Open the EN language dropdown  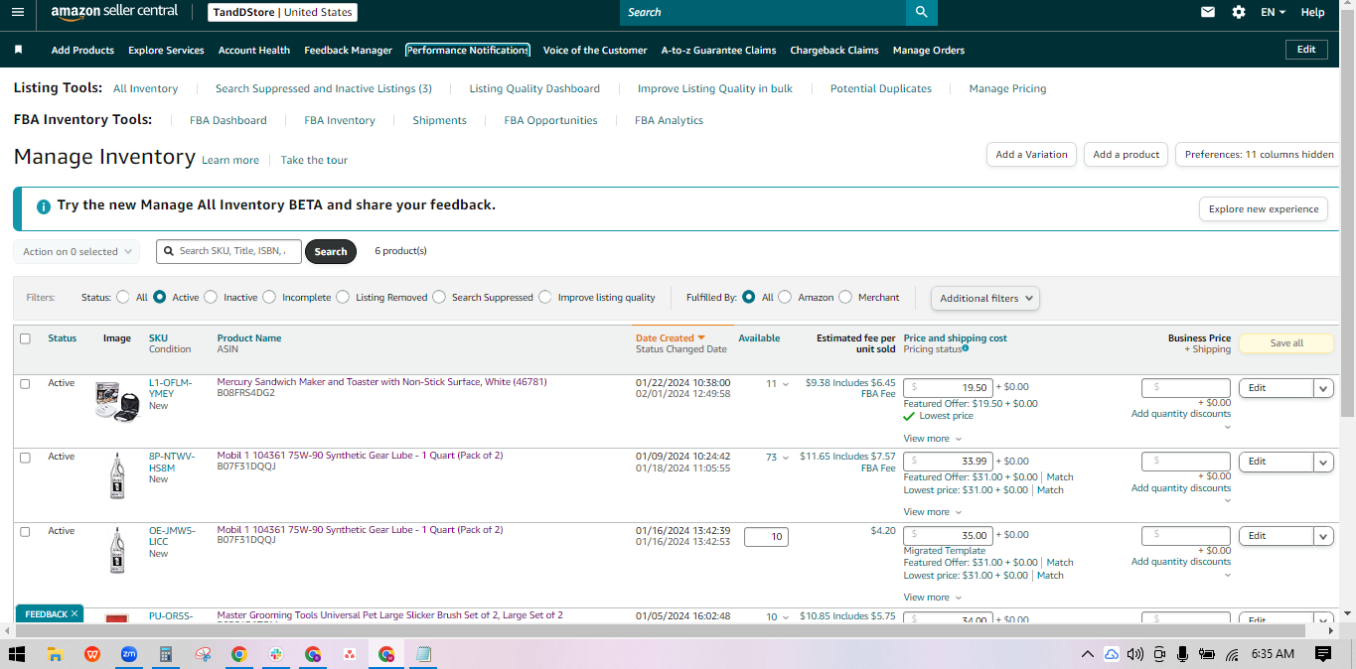pyautogui.click(x=1273, y=12)
